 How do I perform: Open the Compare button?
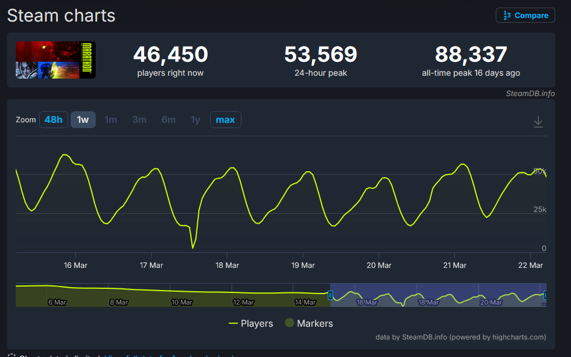525,15
